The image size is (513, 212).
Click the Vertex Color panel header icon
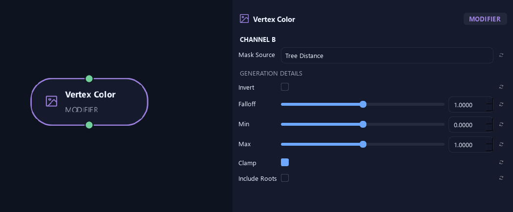[x=244, y=19]
